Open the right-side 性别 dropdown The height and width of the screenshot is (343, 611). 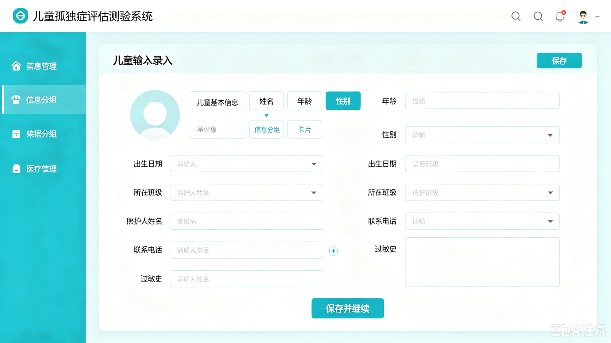coord(482,135)
